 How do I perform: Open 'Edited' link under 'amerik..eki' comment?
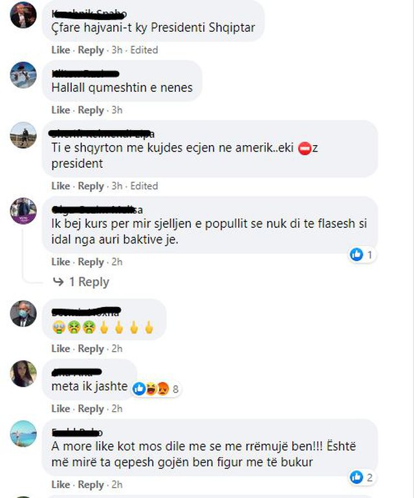click(x=144, y=186)
